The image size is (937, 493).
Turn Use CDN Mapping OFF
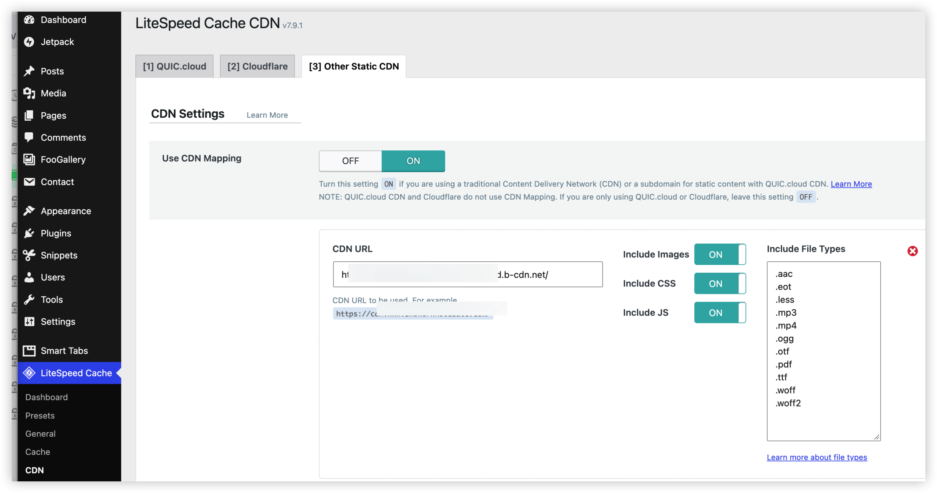click(350, 161)
